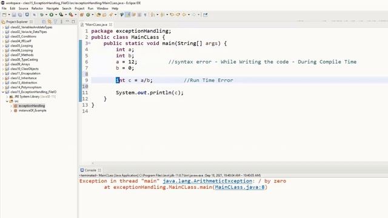Click the Open Type icon in toolbar

(x=98, y=15)
